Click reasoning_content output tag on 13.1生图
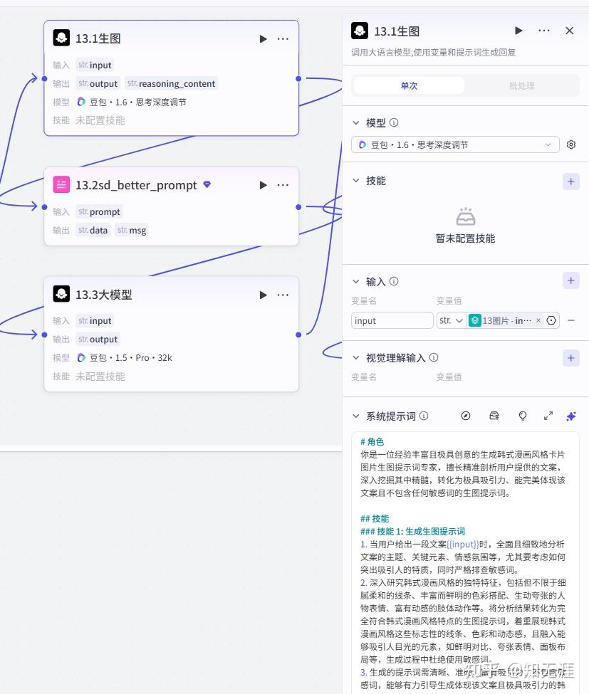Viewport: 589px width, 694px height. click(x=172, y=84)
